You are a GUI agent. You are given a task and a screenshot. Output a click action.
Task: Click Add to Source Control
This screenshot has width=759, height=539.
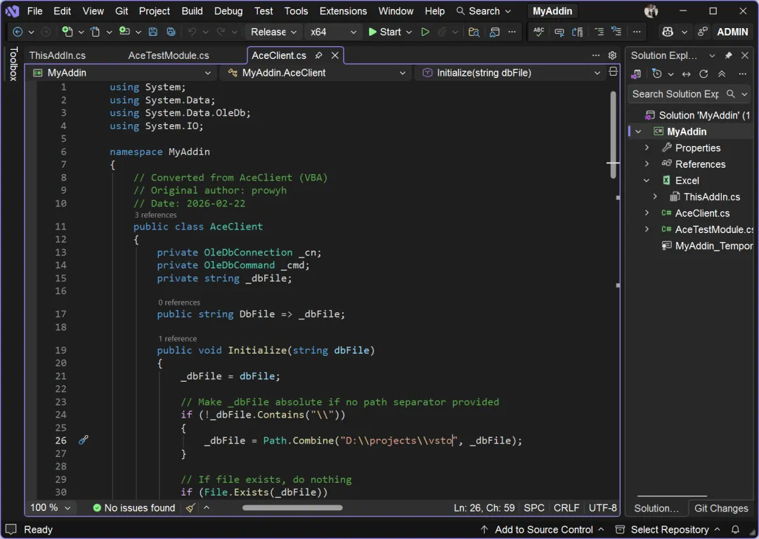point(543,529)
